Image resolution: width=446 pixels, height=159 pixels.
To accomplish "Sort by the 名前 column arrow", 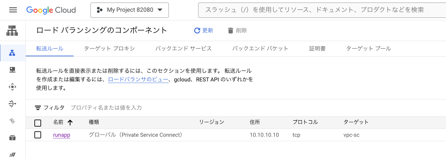I will click(x=70, y=122).
